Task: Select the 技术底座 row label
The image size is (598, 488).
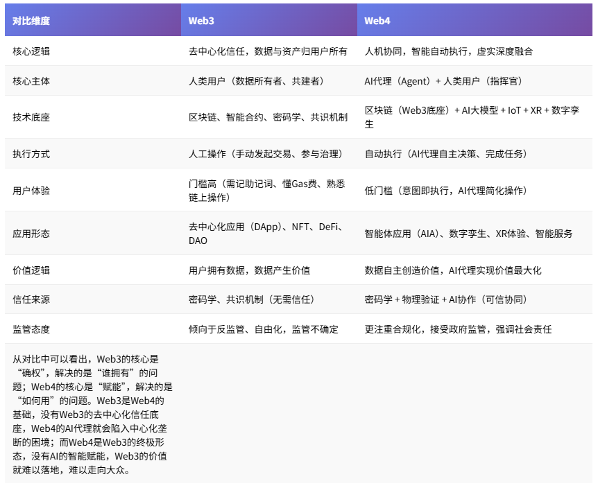Action: point(31,117)
